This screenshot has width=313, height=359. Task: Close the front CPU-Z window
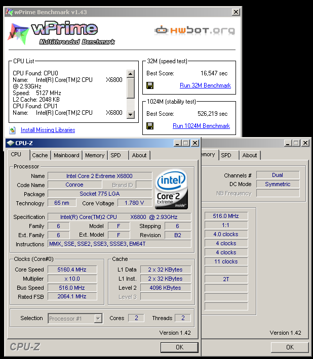click(195, 143)
